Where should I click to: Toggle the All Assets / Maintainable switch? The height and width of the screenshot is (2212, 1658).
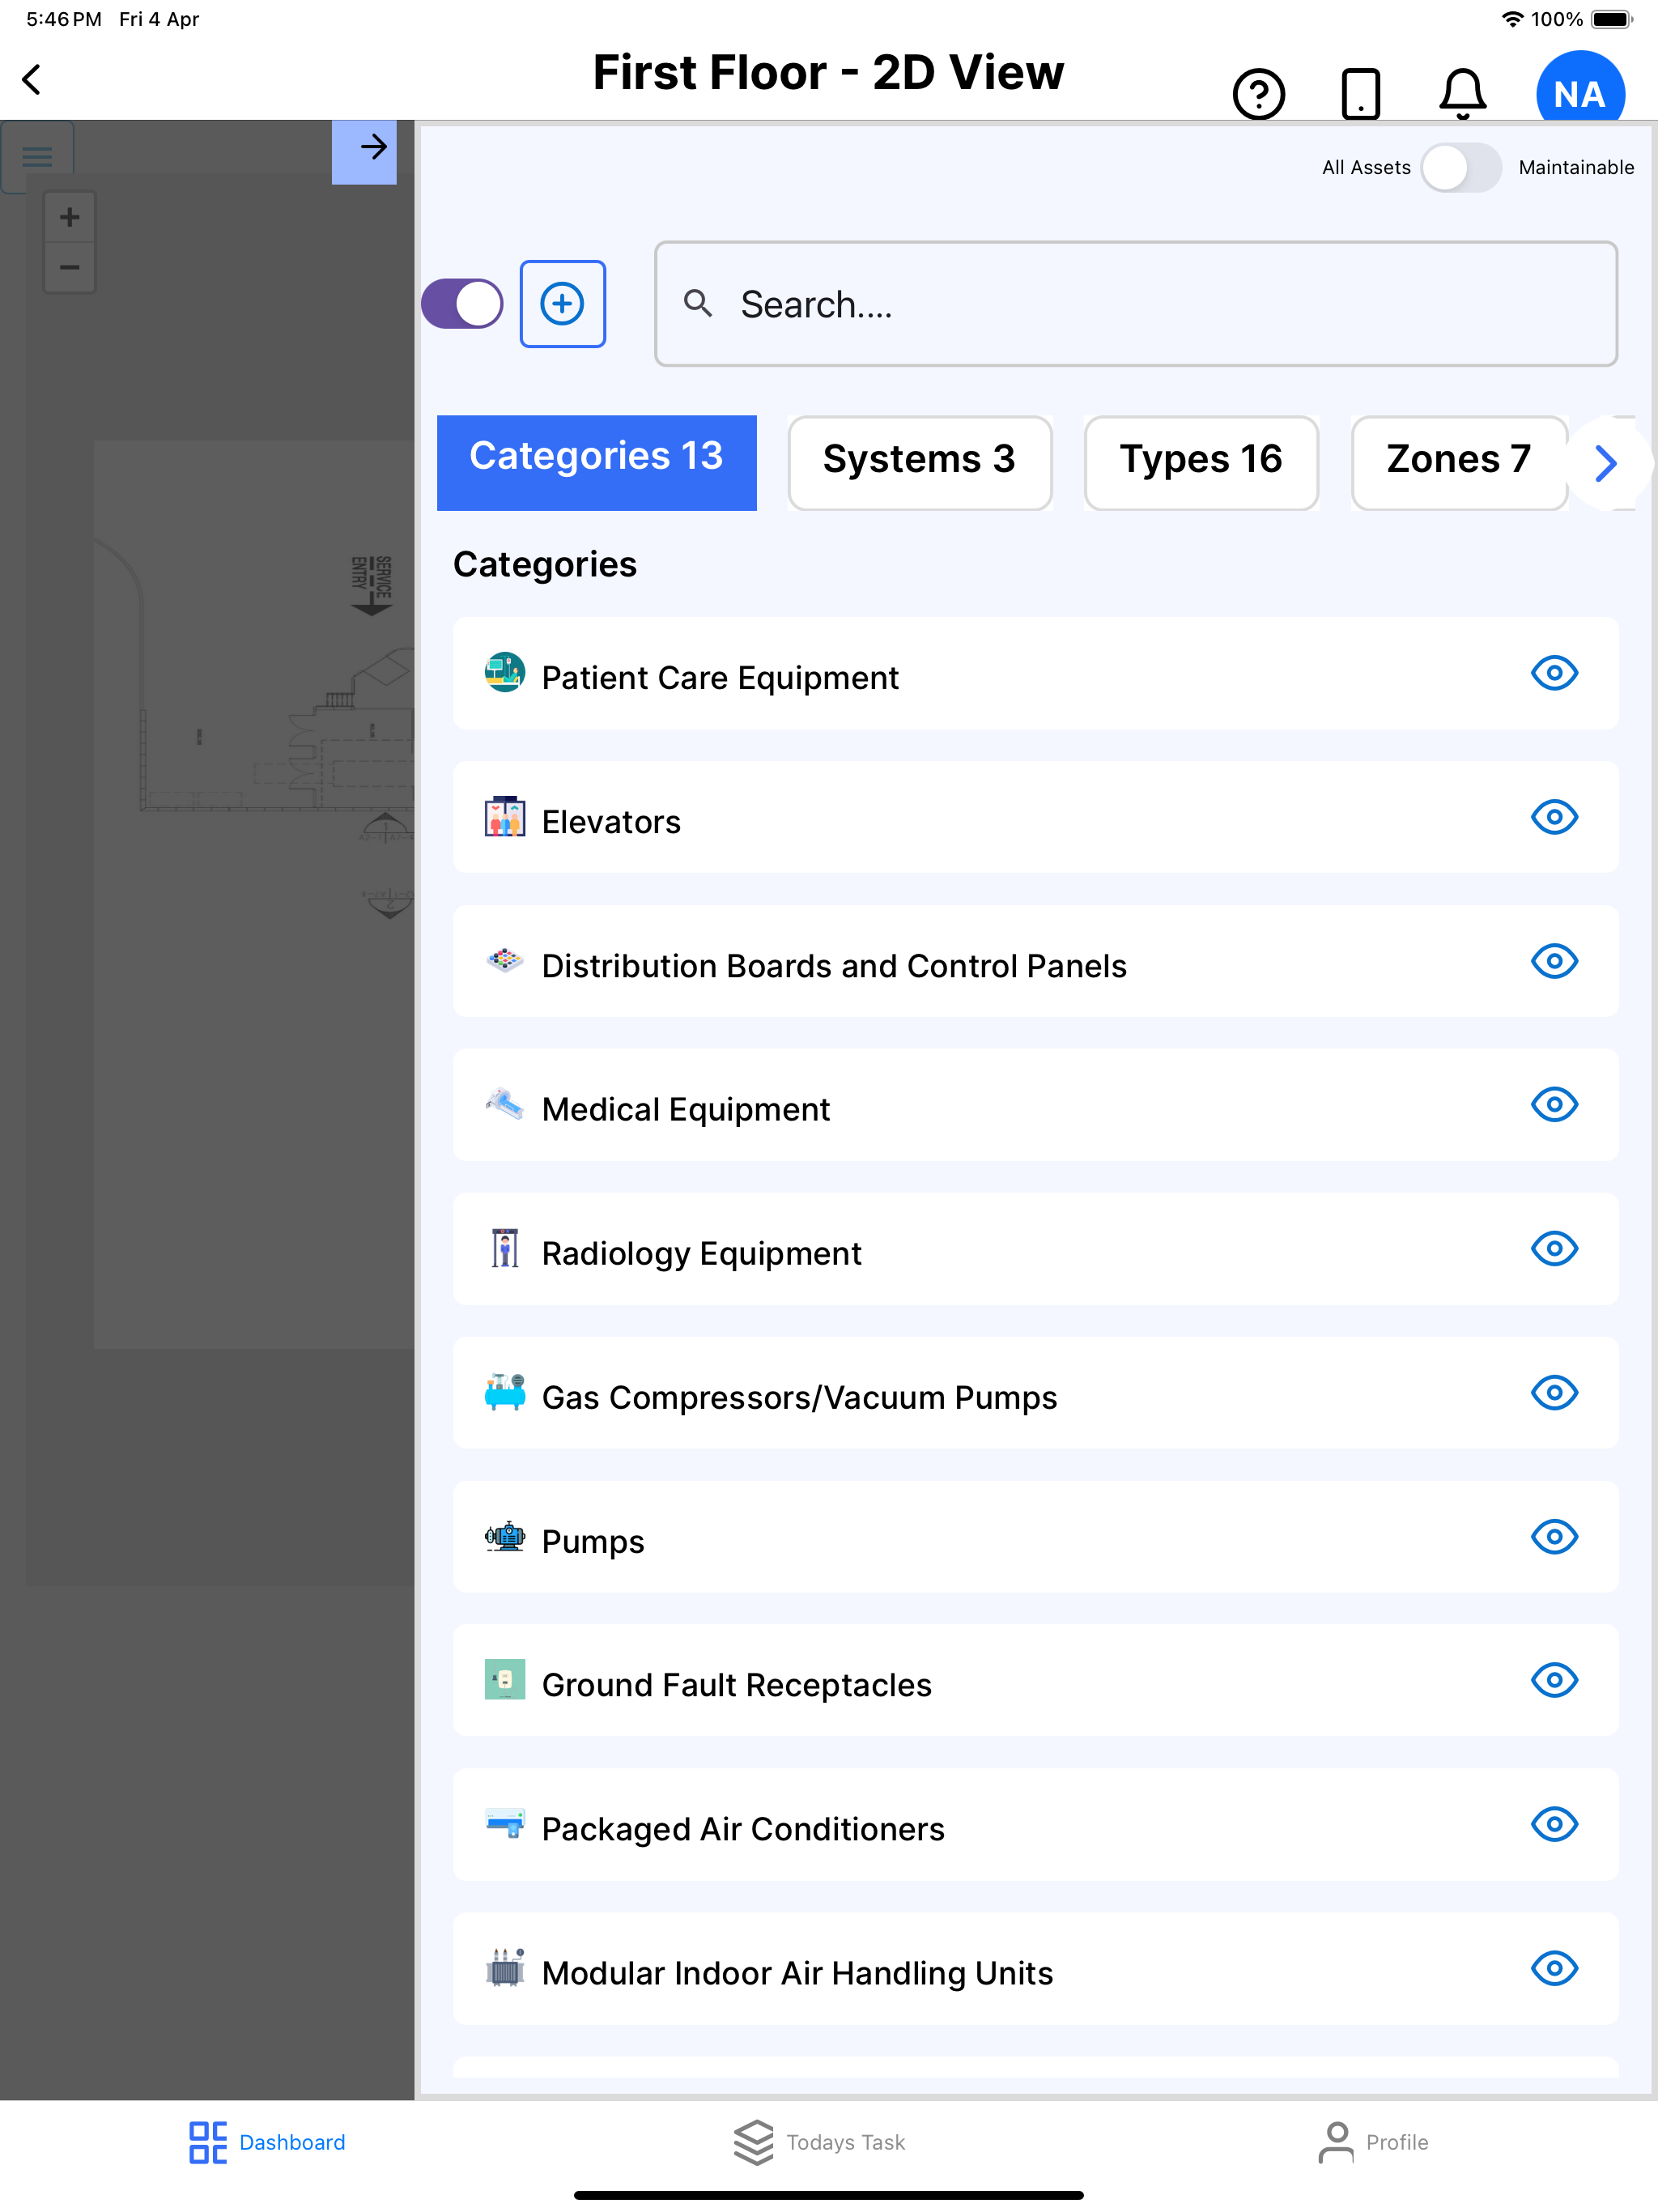[x=1461, y=167]
